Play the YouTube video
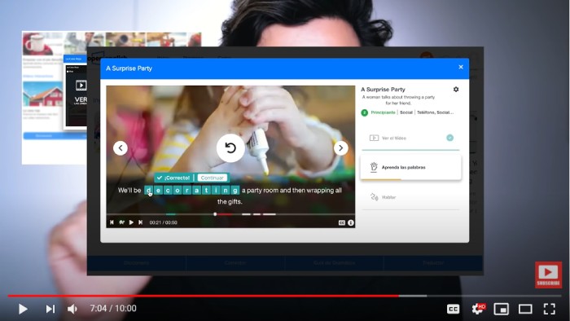 pos(23,309)
